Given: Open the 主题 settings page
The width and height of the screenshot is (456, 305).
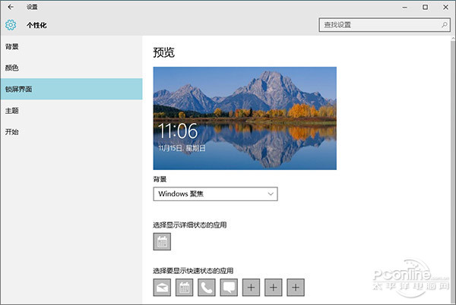Looking at the screenshot, I should point(71,111).
